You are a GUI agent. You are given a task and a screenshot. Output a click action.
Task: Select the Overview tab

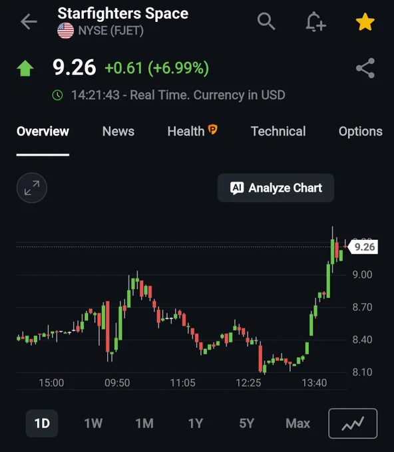click(x=43, y=132)
